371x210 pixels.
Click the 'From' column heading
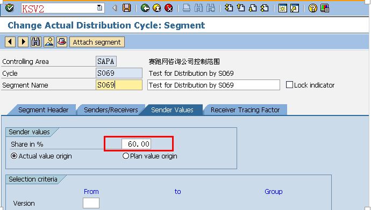click(x=91, y=192)
